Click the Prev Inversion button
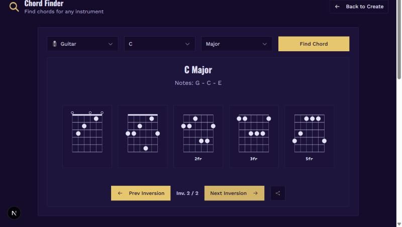The height and width of the screenshot is (227, 402). 141,193
